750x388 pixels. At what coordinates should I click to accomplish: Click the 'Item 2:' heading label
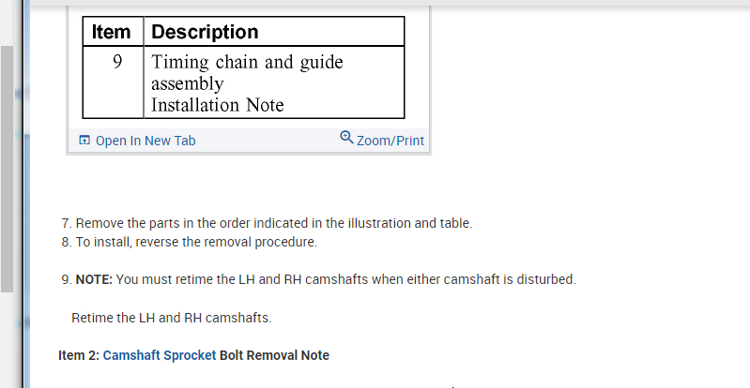tap(79, 355)
